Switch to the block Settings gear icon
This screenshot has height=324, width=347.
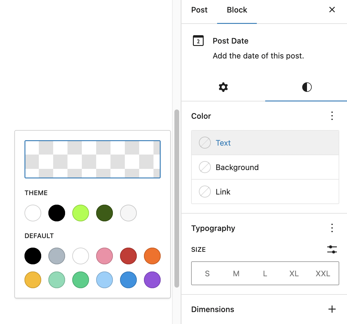pyautogui.click(x=223, y=87)
